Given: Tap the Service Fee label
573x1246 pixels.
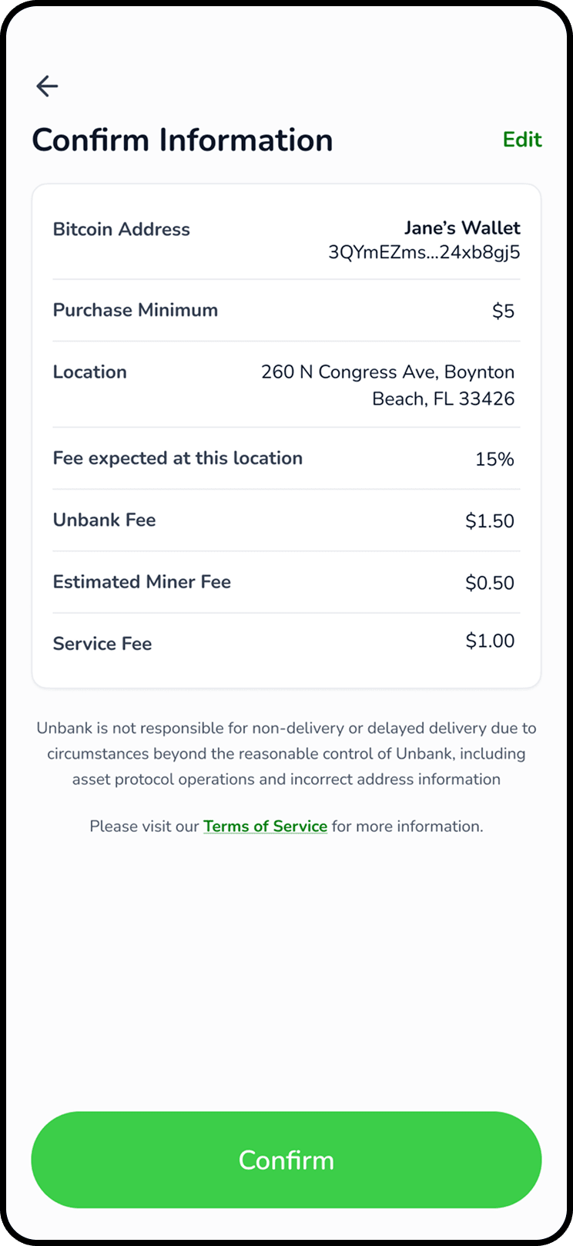Looking at the screenshot, I should click(102, 644).
